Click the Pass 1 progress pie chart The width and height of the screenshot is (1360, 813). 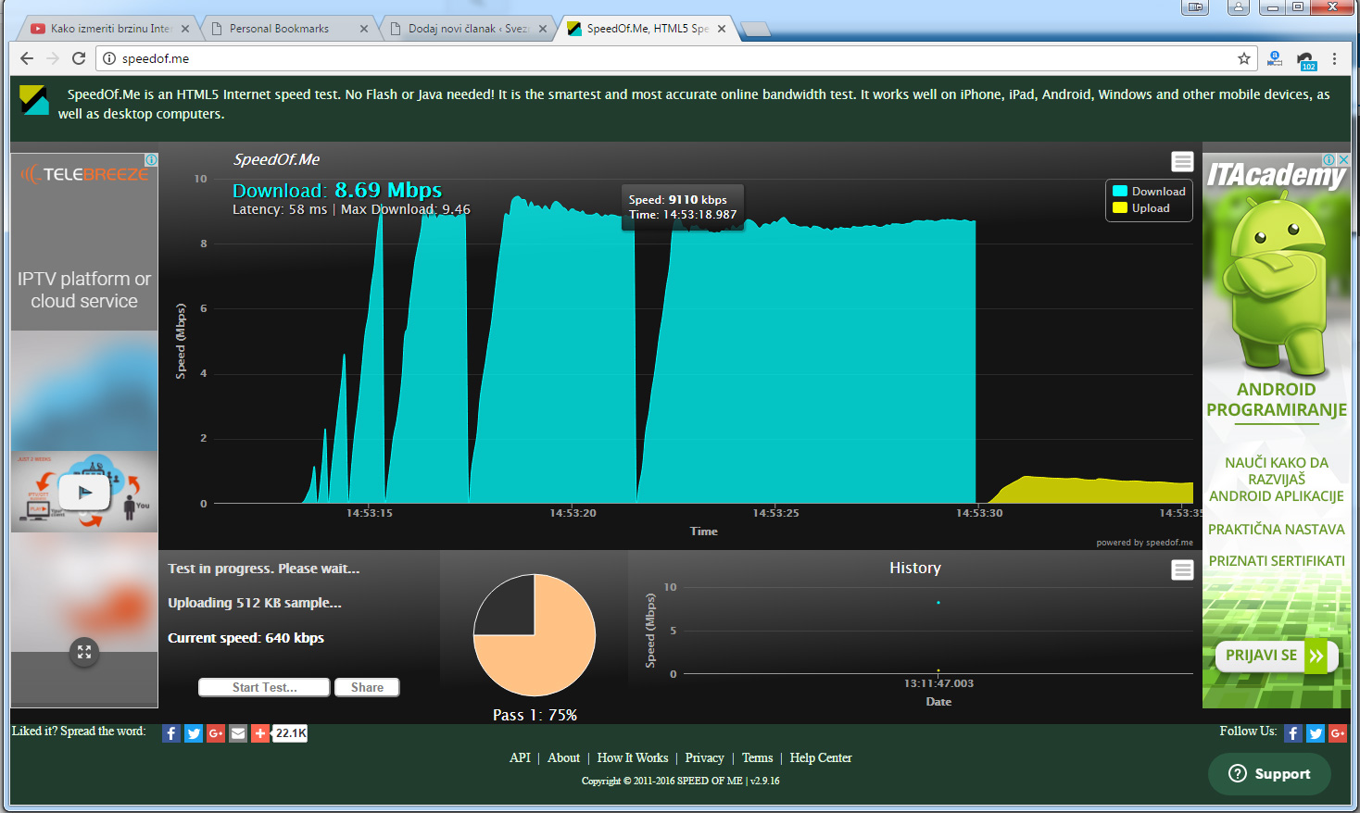point(535,635)
